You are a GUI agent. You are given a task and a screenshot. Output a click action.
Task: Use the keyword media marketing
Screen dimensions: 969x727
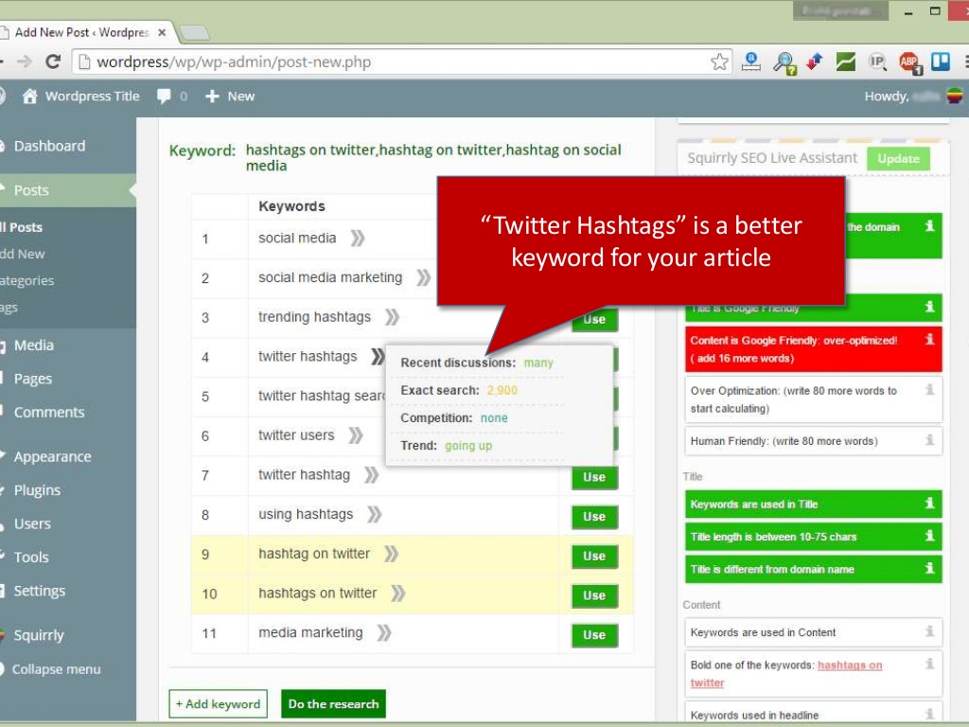coord(594,635)
